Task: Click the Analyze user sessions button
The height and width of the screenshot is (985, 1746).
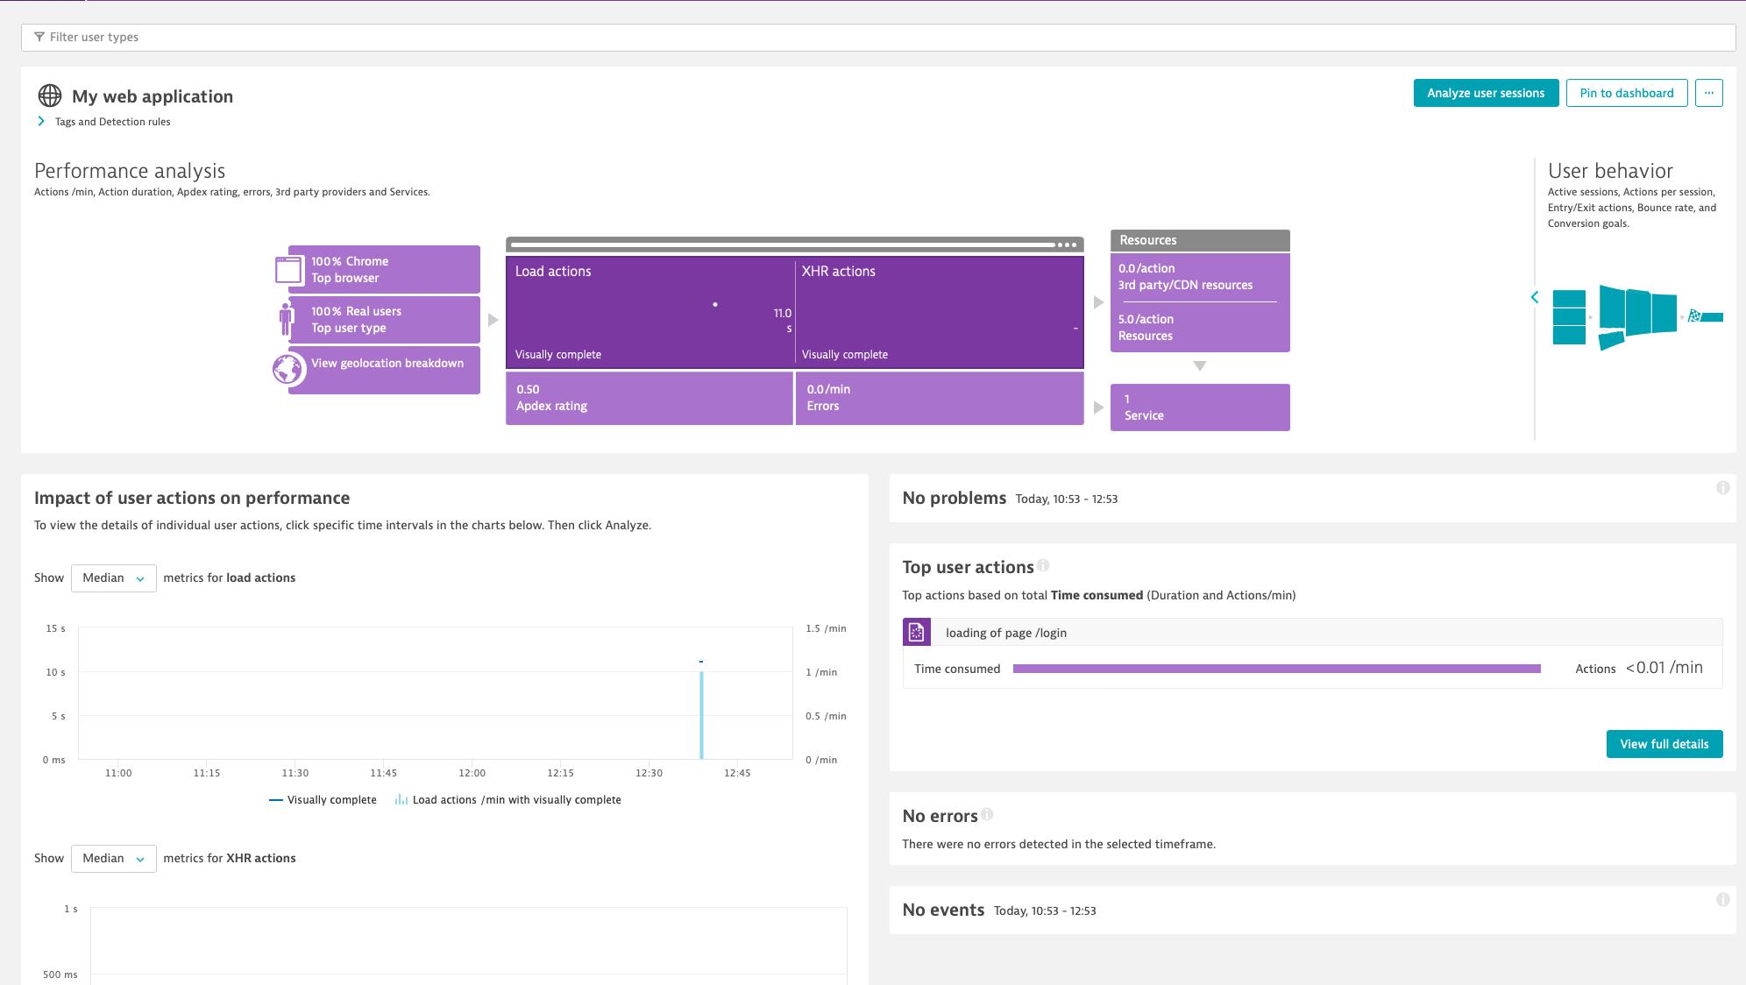Action: [x=1486, y=92]
